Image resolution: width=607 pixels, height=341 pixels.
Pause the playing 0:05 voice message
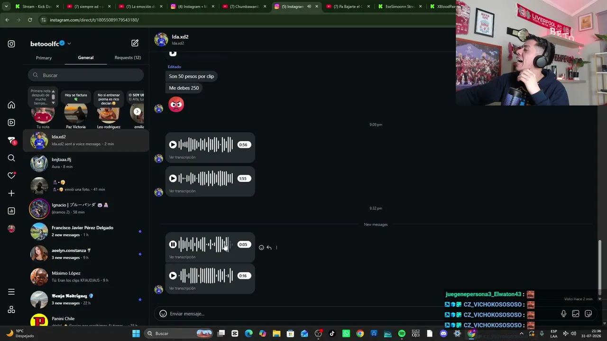(x=173, y=244)
